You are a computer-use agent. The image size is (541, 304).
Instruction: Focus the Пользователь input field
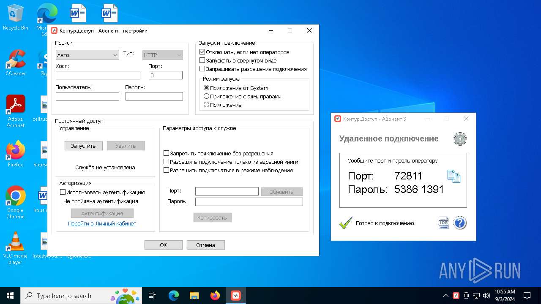point(87,96)
